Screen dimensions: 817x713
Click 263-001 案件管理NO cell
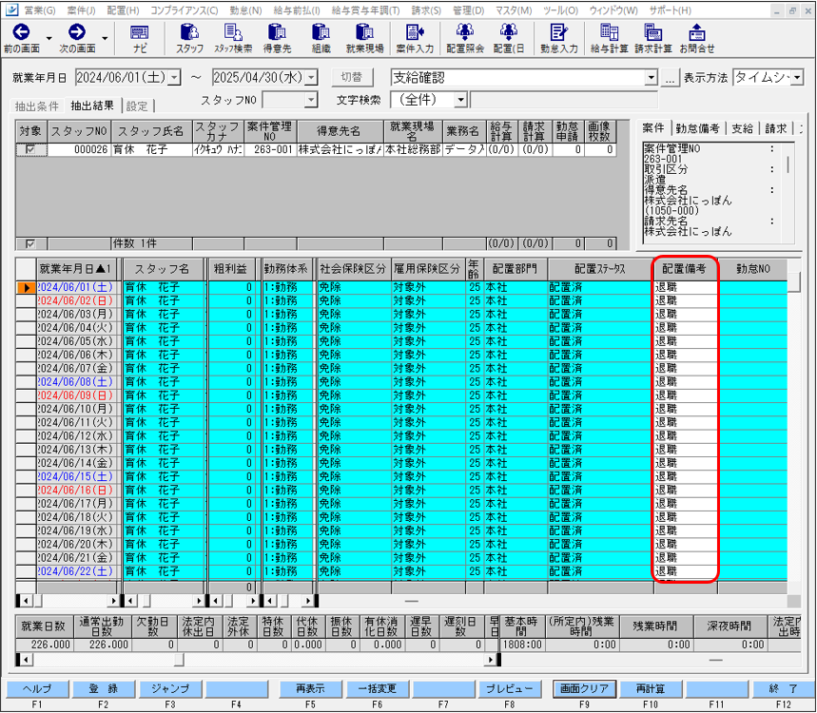[x=270, y=149]
